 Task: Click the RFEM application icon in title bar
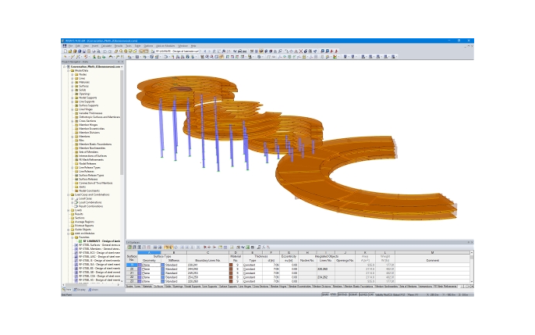coord(63,41)
